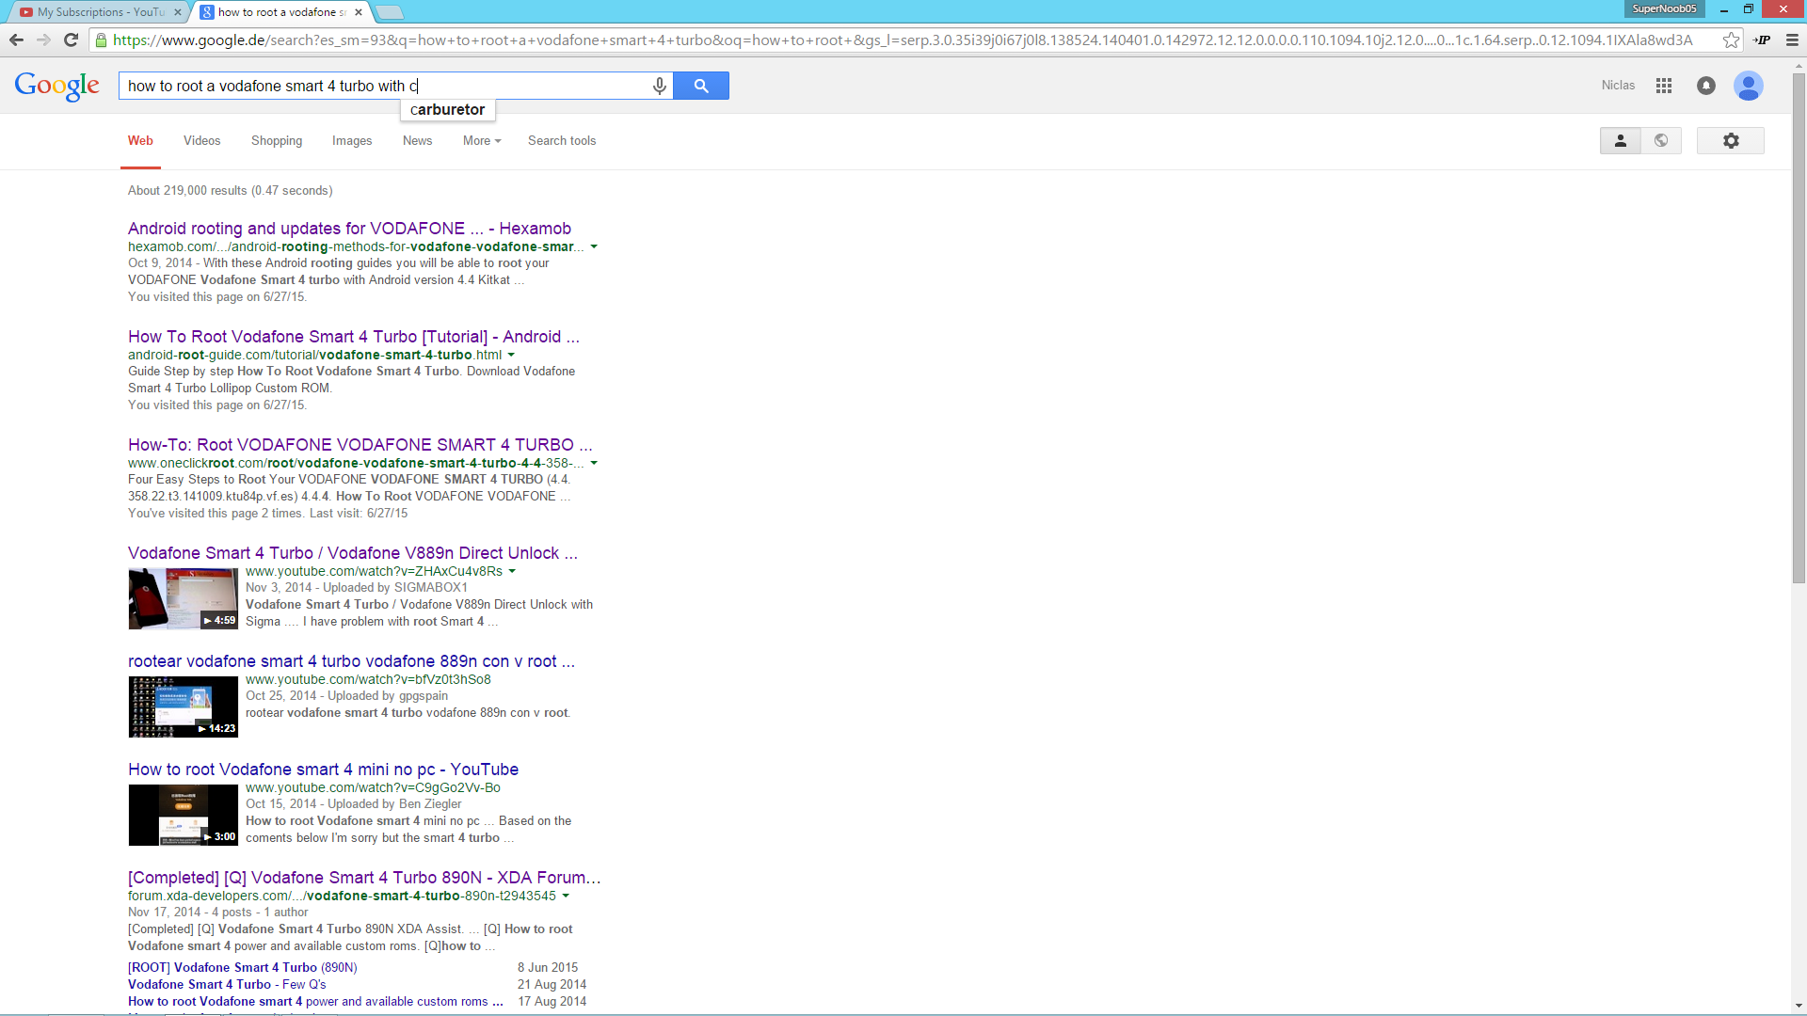Expand the More search menu
Image resolution: width=1807 pixels, height=1016 pixels.
pyautogui.click(x=482, y=140)
